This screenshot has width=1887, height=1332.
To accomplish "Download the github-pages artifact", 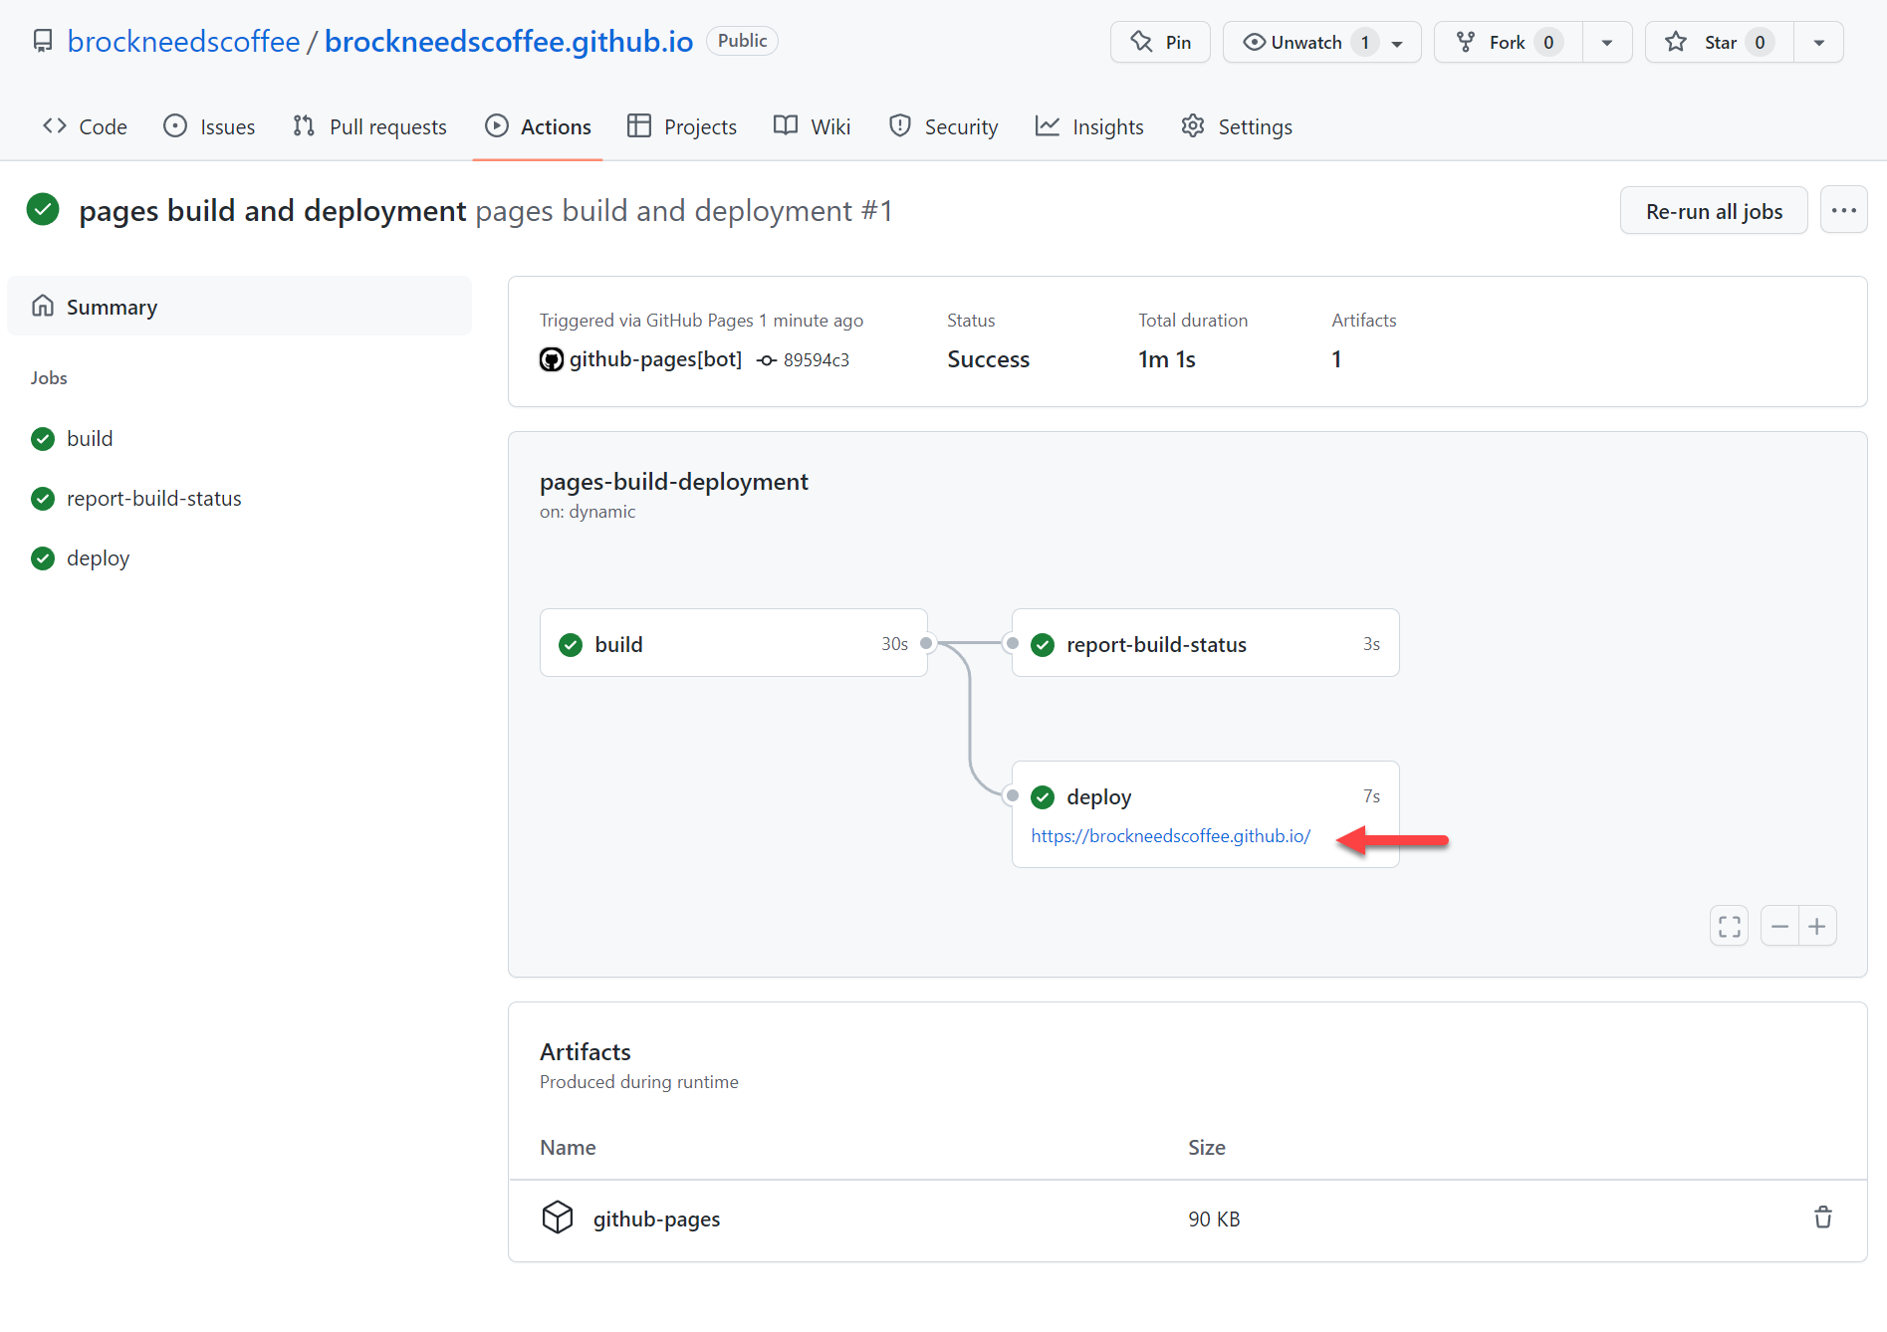I will [656, 1219].
